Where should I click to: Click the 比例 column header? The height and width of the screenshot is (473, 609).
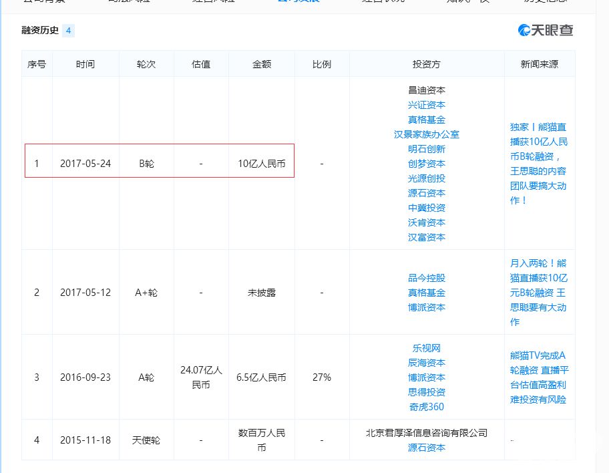tap(322, 64)
